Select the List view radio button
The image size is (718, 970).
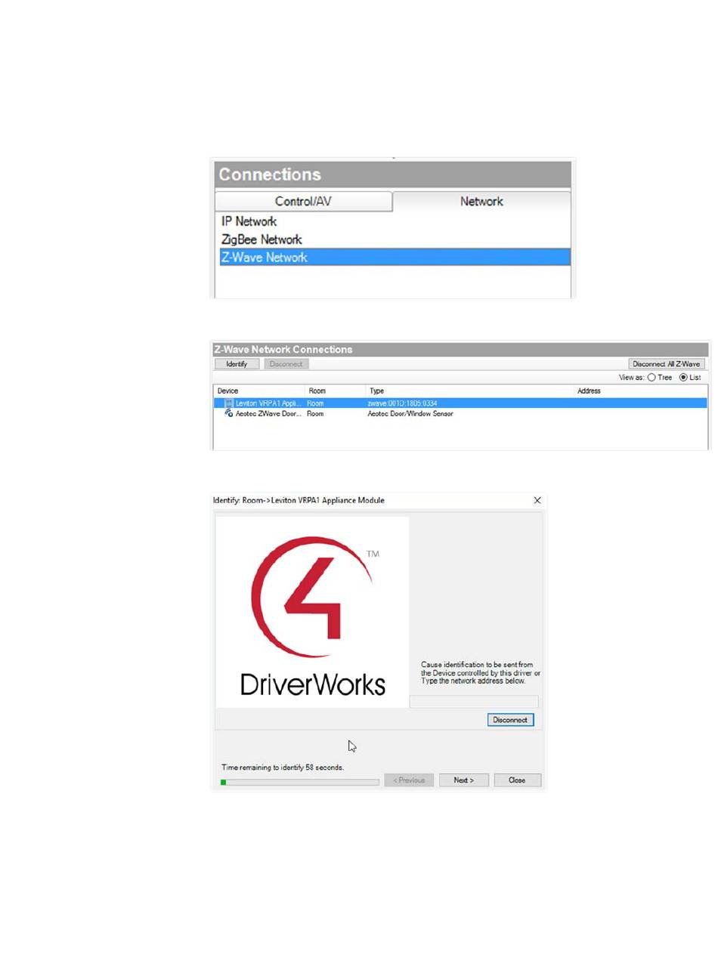683,378
